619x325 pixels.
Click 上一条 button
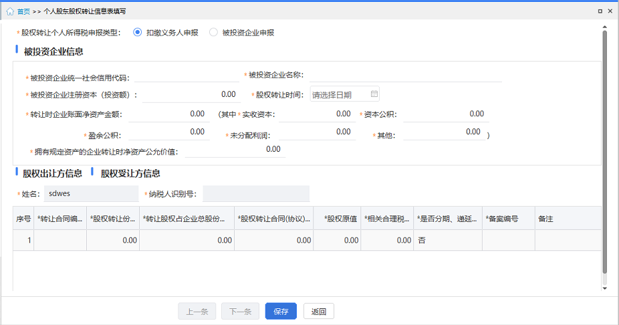(197, 311)
